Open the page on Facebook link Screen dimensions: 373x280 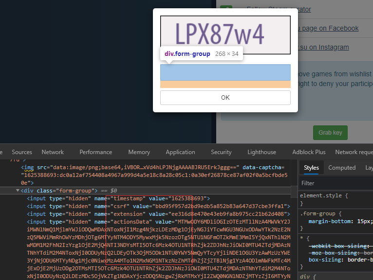[328, 28]
